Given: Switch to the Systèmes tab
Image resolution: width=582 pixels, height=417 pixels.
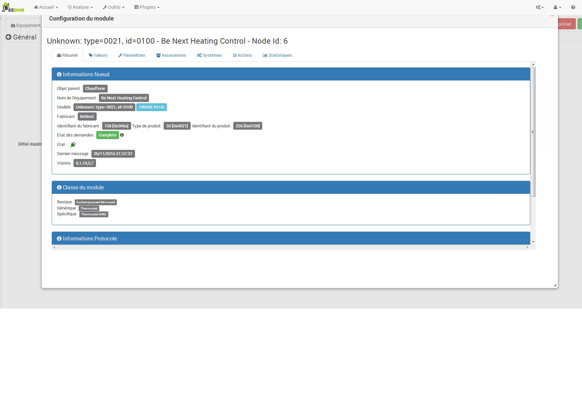Looking at the screenshot, I should tap(210, 55).
